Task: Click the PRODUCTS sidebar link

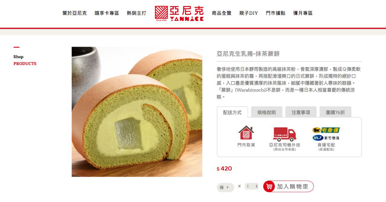Action: point(25,63)
